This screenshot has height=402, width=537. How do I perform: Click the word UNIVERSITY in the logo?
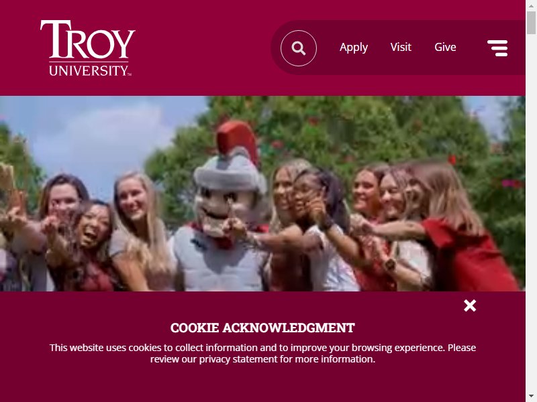(89, 71)
